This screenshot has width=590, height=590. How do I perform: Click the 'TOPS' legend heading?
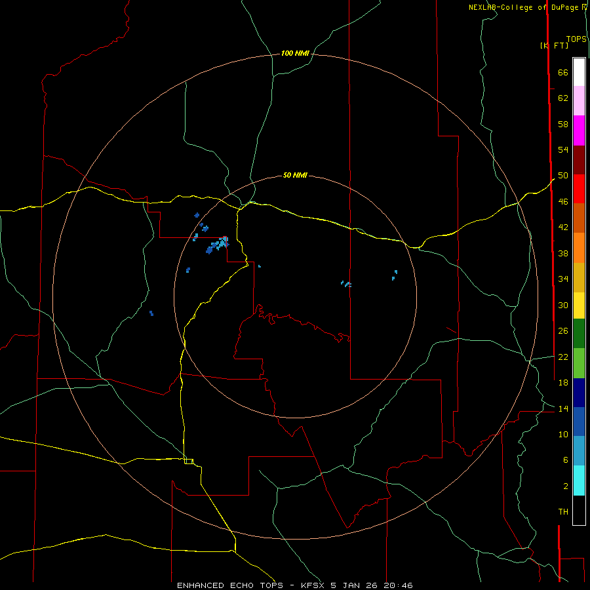click(x=576, y=39)
